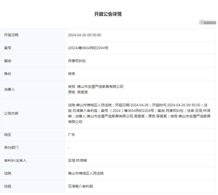
Task: Click the 被告 value in the 身份 row
Action: (72, 74)
